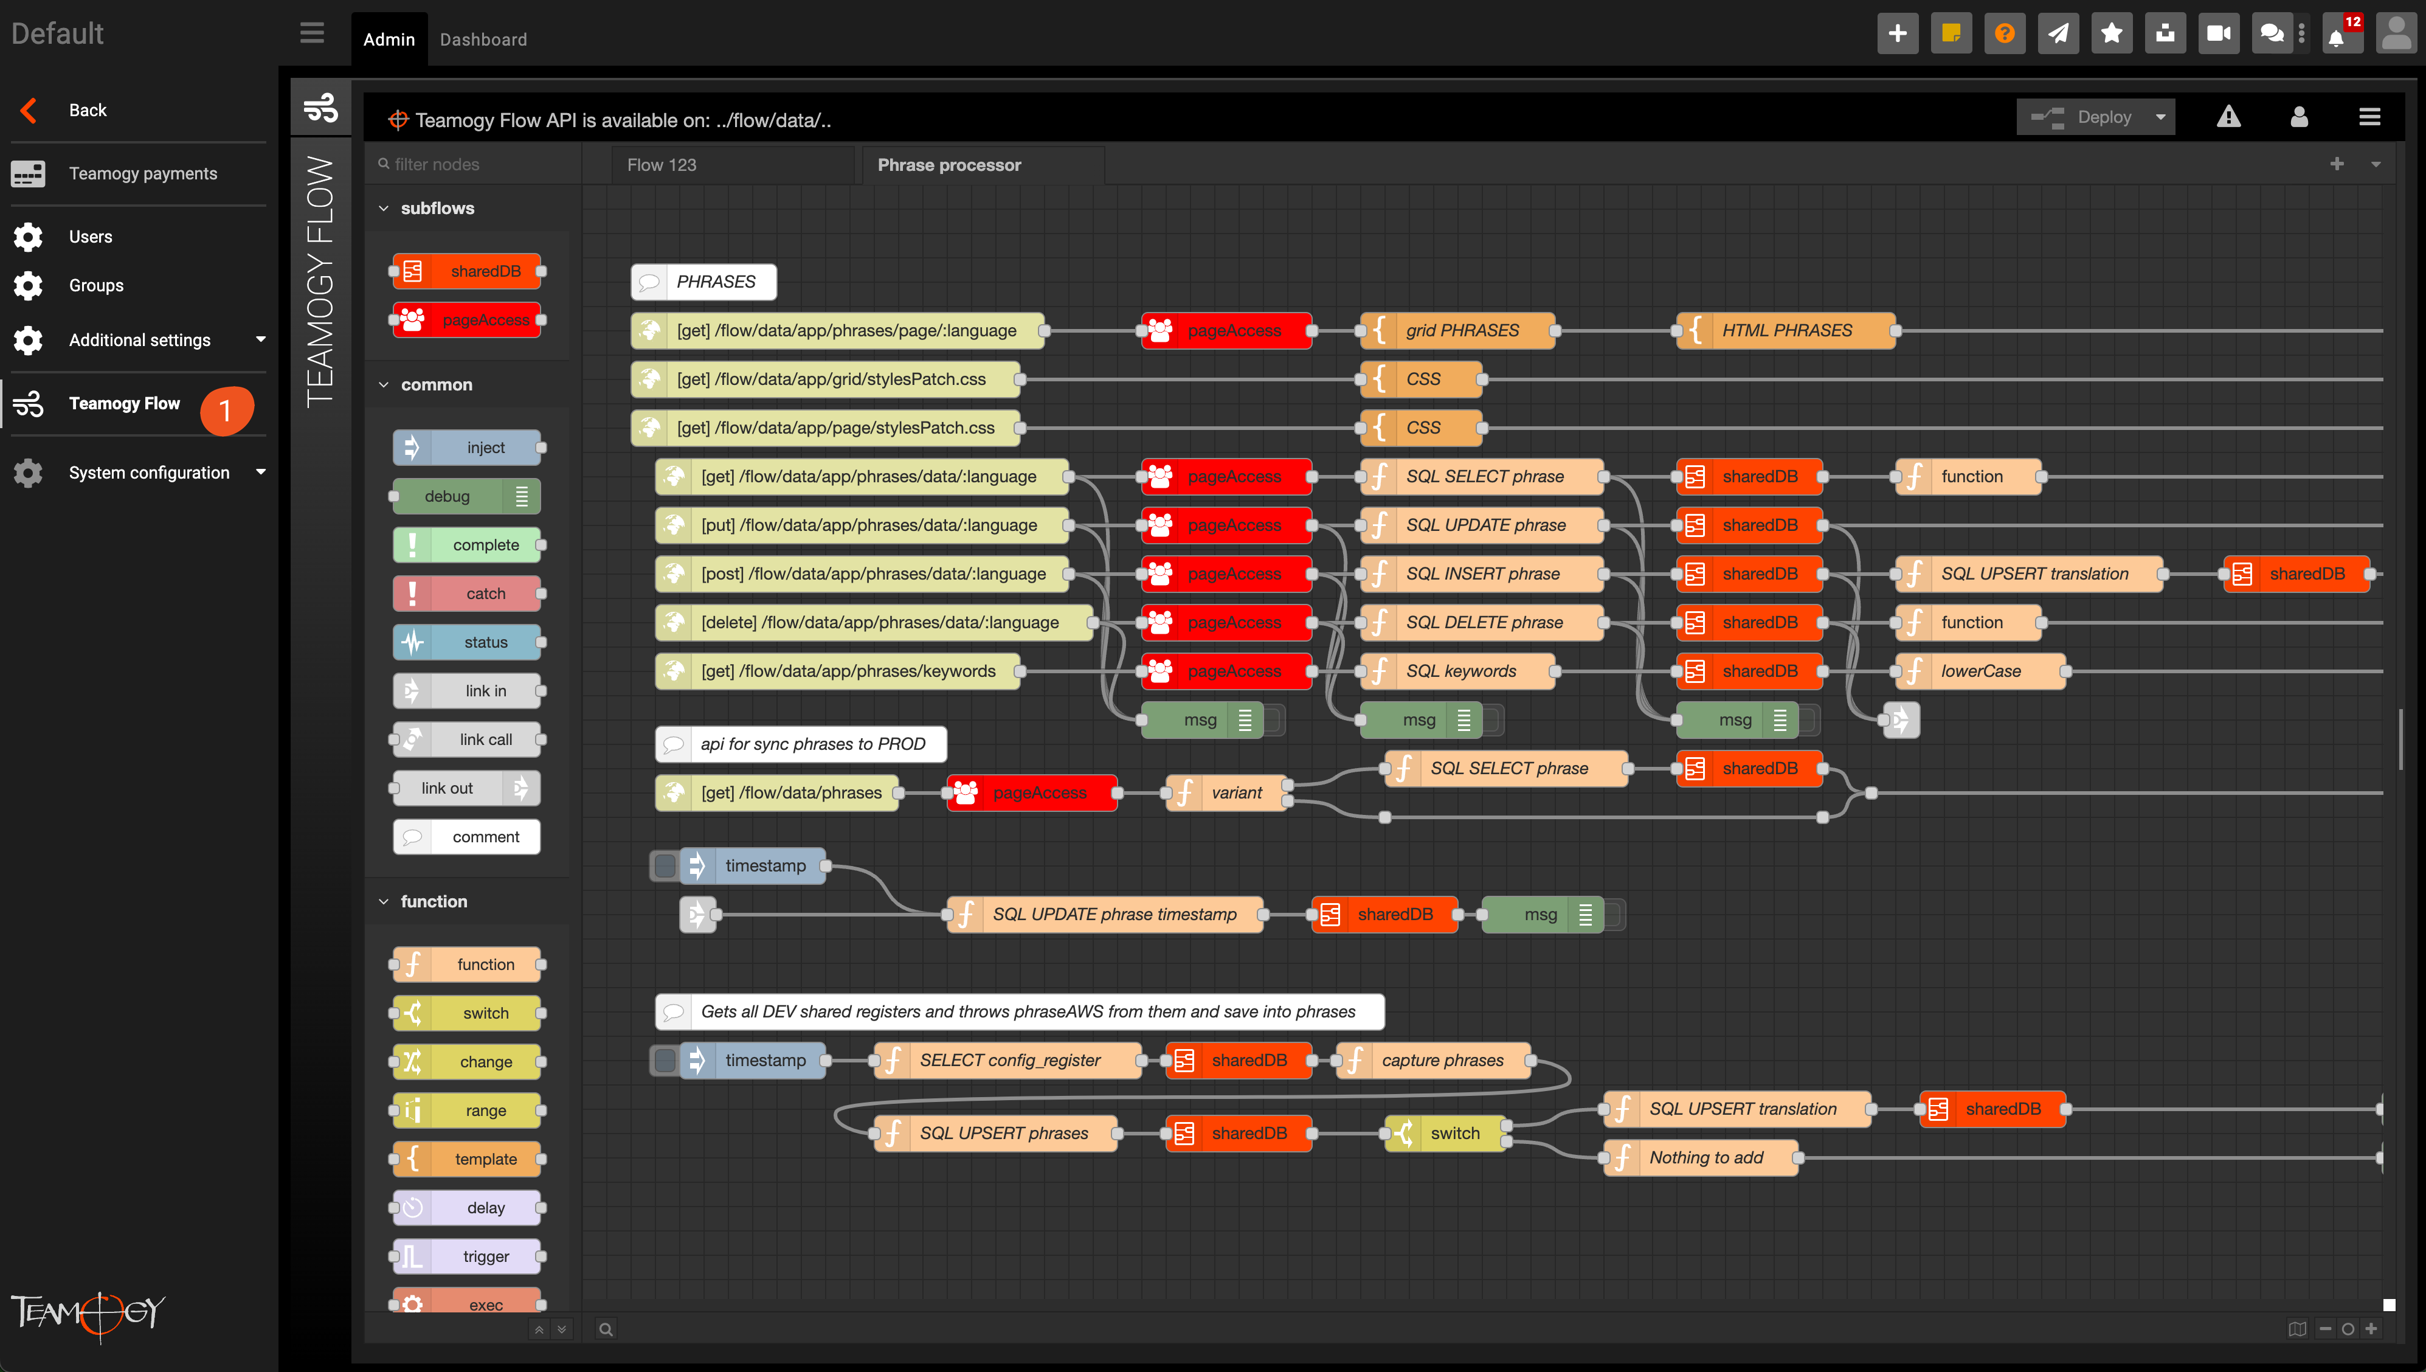The width and height of the screenshot is (2426, 1372).
Task: Click the warning triangle icon in the flow header
Action: [2228, 117]
